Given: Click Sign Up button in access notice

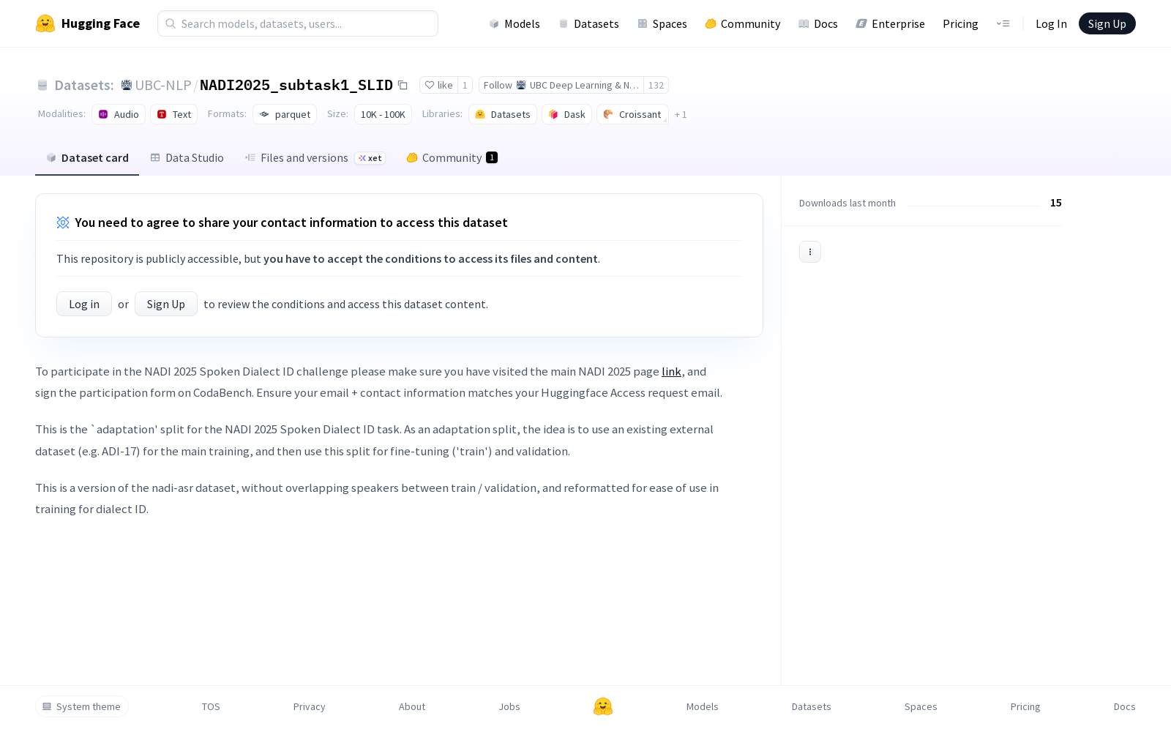Looking at the screenshot, I should pyautogui.click(x=166, y=304).
